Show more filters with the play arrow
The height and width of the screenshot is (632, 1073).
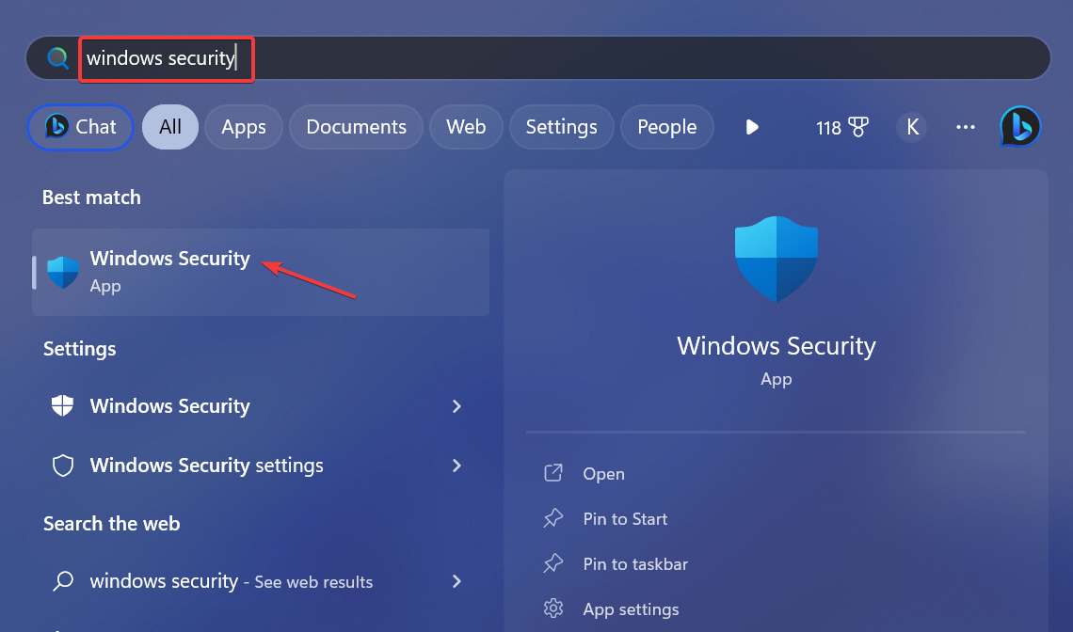pyautogui.click(x=752, y=127)
